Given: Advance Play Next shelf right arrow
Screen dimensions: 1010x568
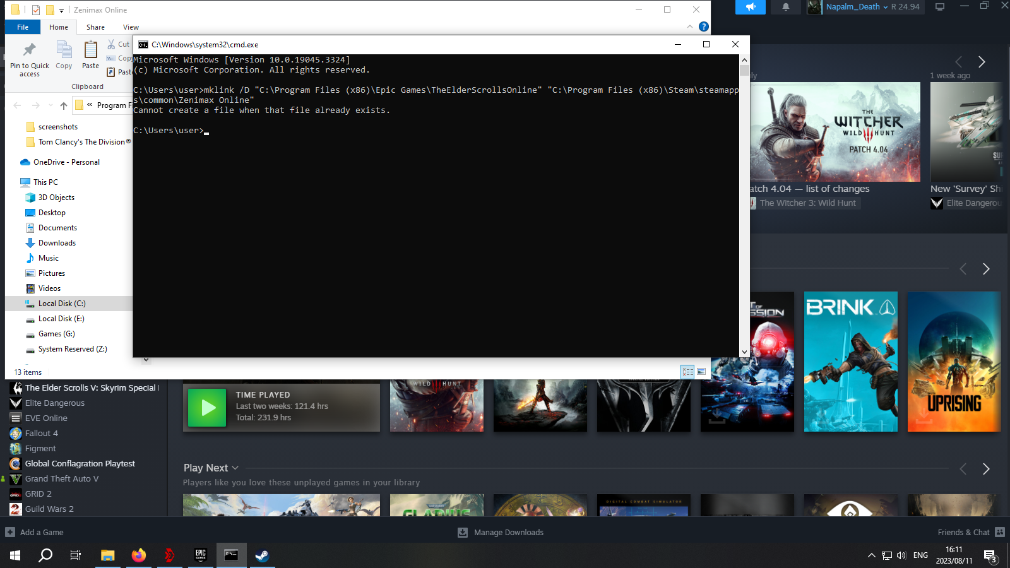Looking at the screenshot, I should (986, 469).
